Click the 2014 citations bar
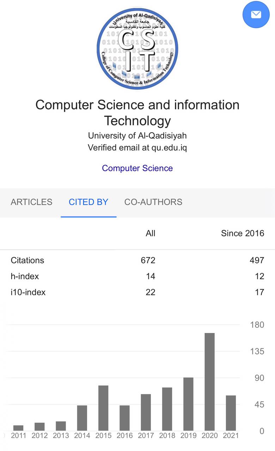The height and width of the screenshot is (451, 275). (x=82, y=418)
